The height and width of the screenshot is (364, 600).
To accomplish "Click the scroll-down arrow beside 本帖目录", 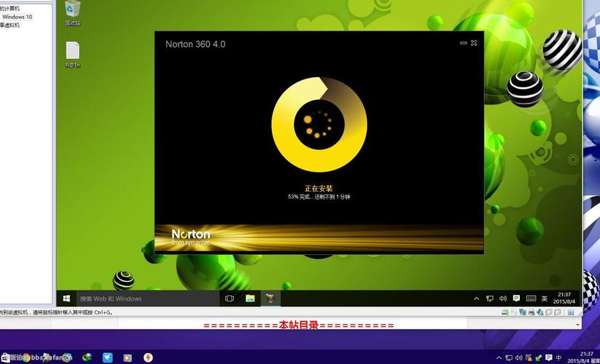I will pos(577,325).
